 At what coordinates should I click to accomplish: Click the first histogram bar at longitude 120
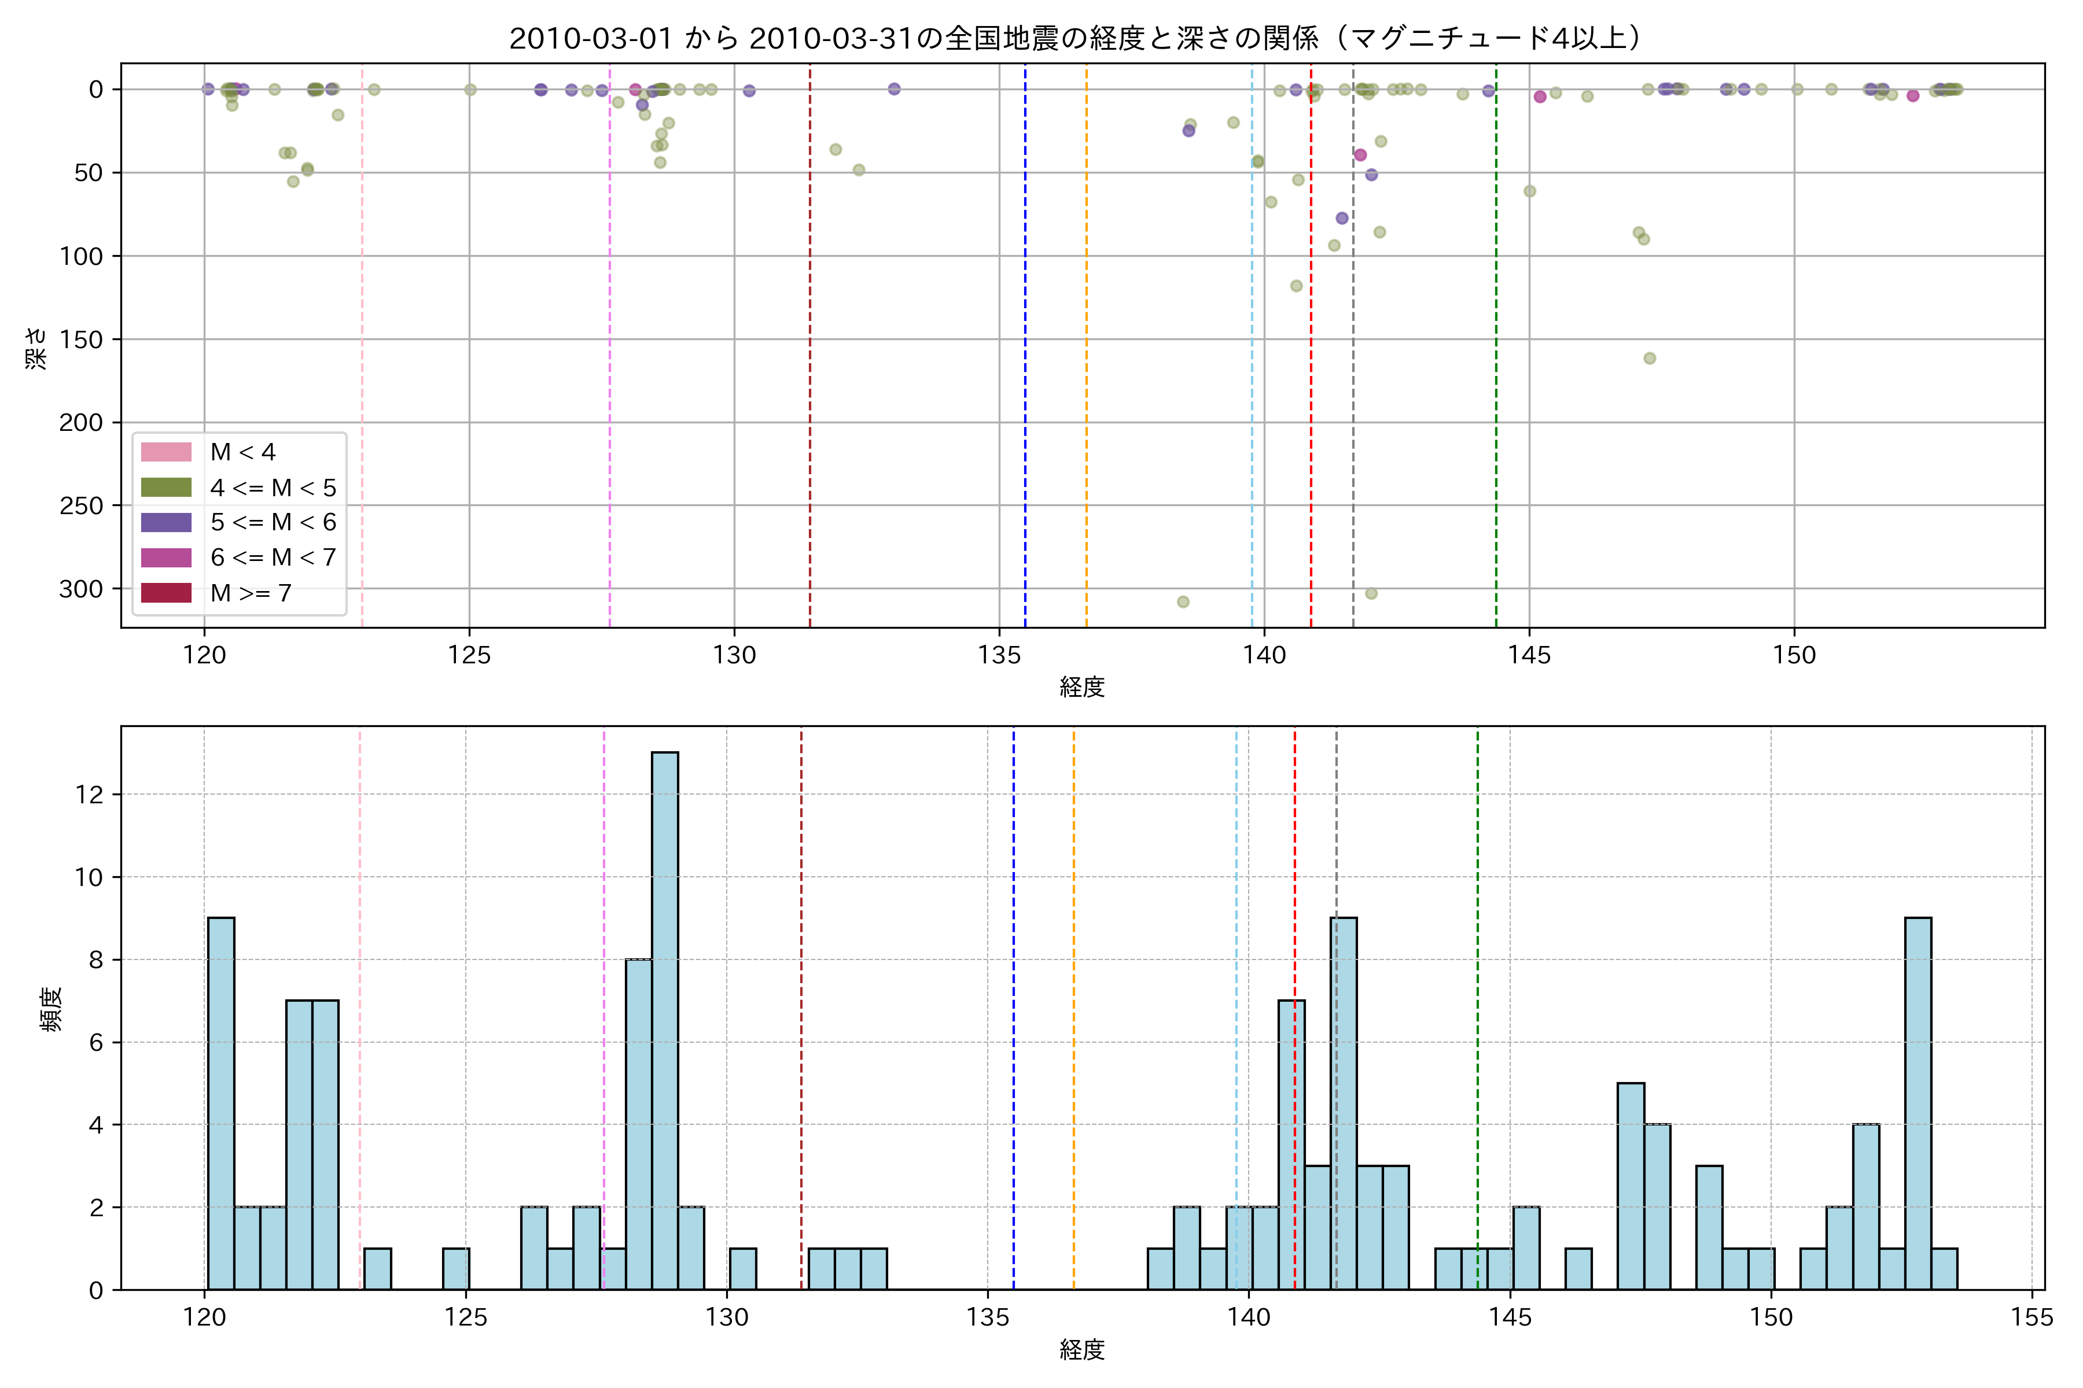pyautogui.click(x=220, y=1103)
